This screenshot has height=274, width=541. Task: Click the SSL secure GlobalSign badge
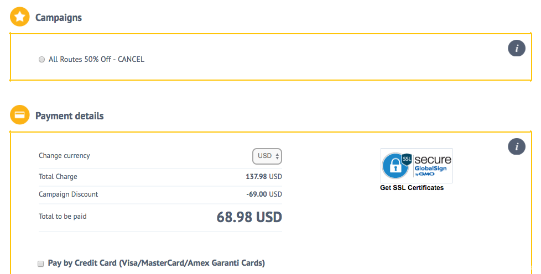416,165
